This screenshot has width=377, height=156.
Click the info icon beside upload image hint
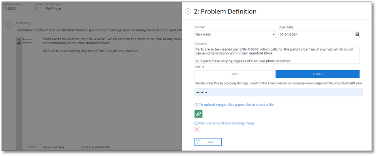coord(196,105)
